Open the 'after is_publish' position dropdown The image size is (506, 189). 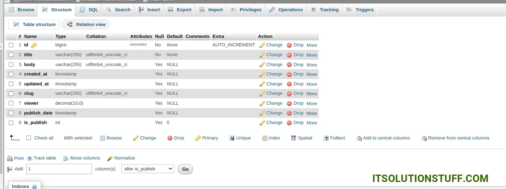pos(148,169)
